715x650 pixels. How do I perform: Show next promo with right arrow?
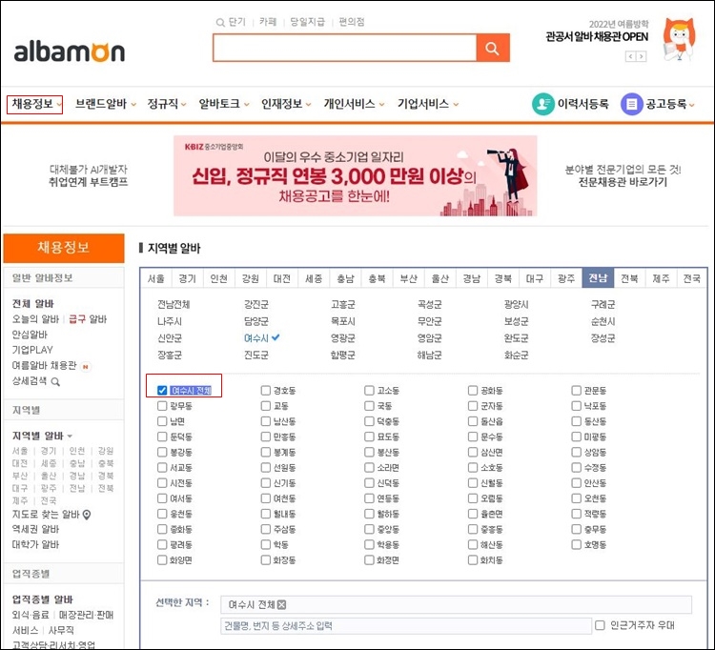tap(642, 56)
